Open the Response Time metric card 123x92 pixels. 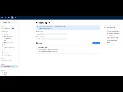pos(68,50)
